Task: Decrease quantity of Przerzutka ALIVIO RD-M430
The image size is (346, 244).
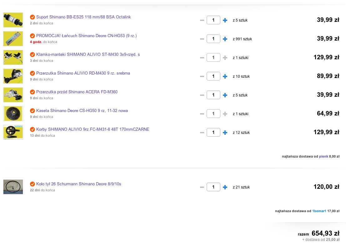Action: [202, 76]
